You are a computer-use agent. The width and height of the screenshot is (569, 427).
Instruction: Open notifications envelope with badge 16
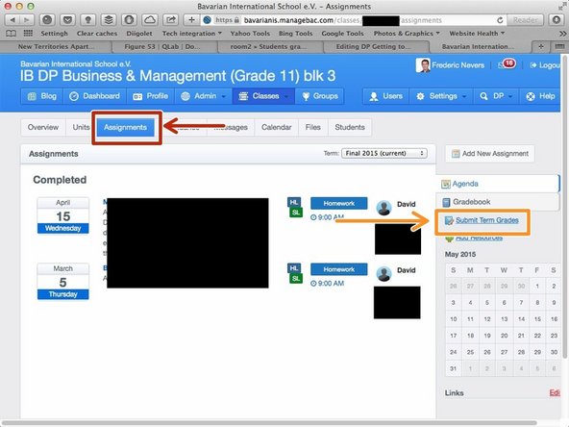point(507,64)
